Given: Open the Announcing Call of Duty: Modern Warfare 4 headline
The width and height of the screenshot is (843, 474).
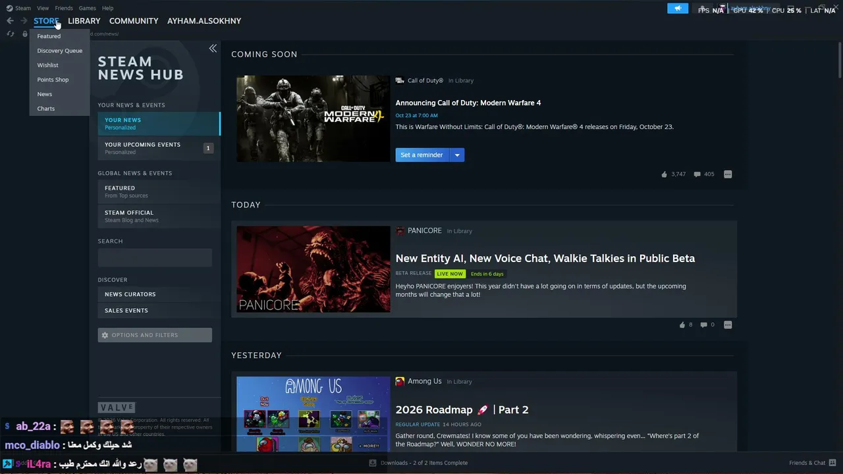Looking at the screenshot, I should pyautogui.click(x=468, y=103).
